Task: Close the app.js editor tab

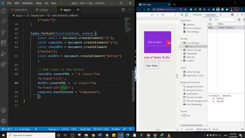Action: (x=78, y=10)
